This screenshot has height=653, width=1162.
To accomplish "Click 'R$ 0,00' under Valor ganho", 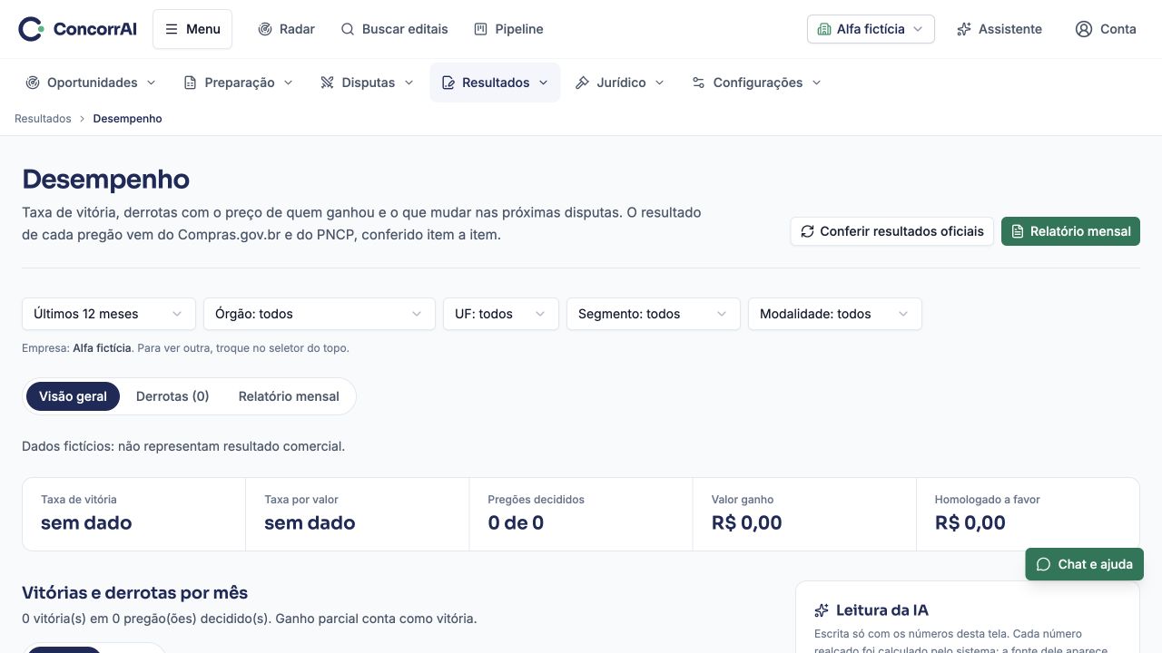I will pyautogui.click(x=747, y=522).
